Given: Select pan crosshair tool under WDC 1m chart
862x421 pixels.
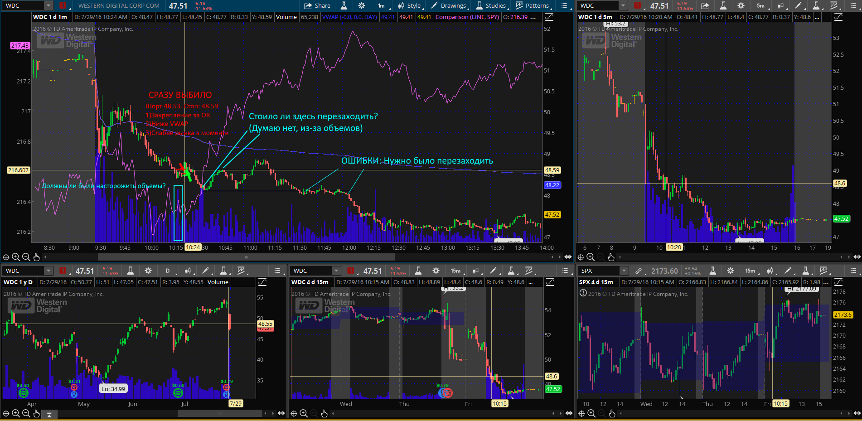Looking at the screenshot, I should 6,257.
